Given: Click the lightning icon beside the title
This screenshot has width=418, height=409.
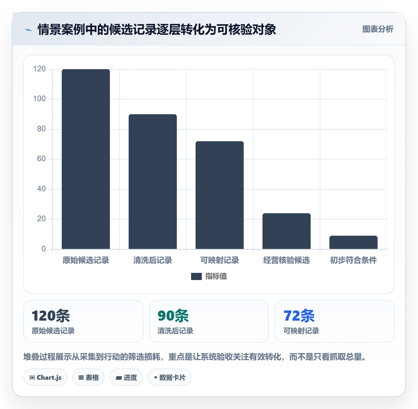Looking at the screenshot, I should point(28,30).
